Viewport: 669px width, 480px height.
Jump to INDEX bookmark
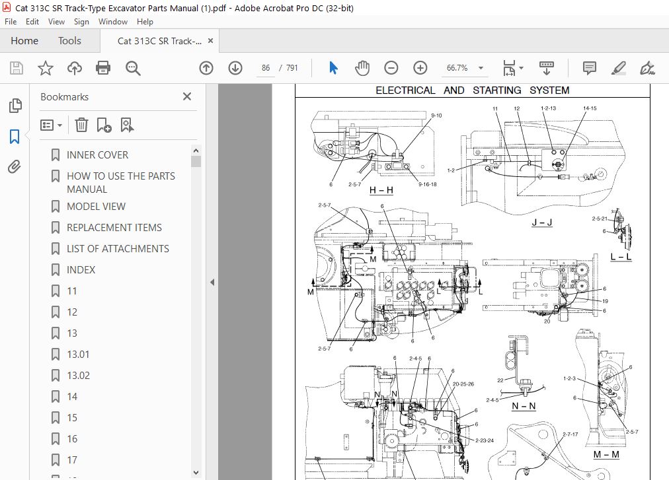[x=81, y=270]
